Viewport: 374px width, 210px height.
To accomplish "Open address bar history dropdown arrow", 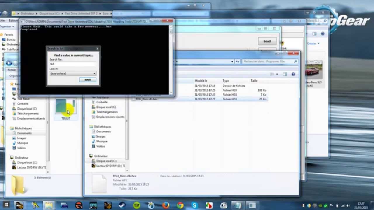I will 232,62.
